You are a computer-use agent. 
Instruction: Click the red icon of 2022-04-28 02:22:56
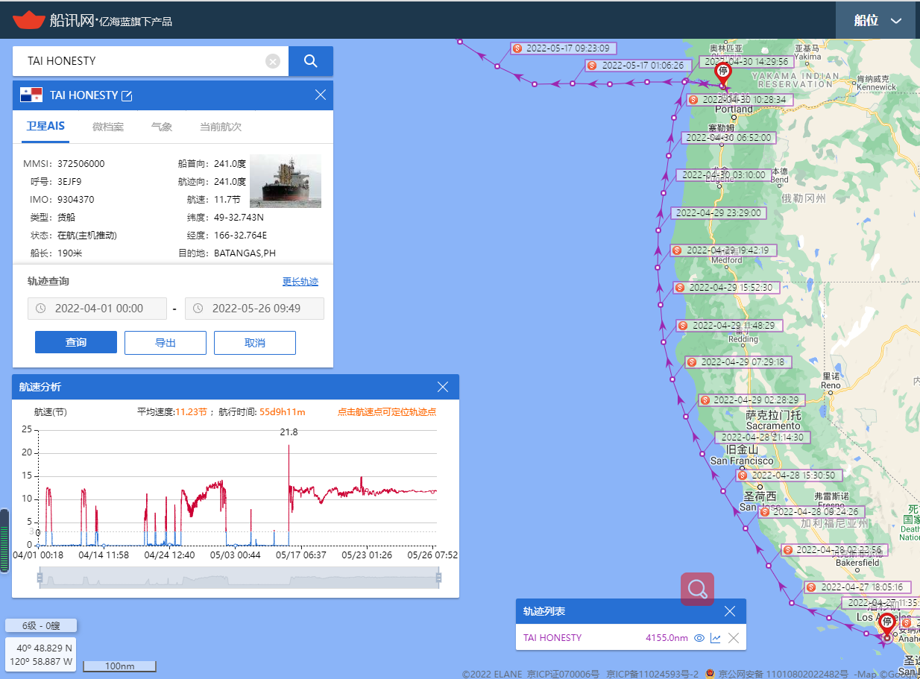click(788, 550)
